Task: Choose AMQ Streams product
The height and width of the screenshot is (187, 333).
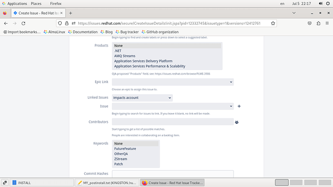Action: click(167, 56)
